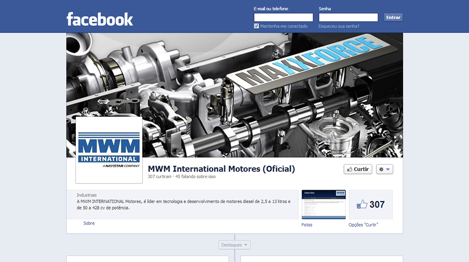469x262 pixels.
Task: Open the MWM International profile picture
Action: tap(109, 150)
